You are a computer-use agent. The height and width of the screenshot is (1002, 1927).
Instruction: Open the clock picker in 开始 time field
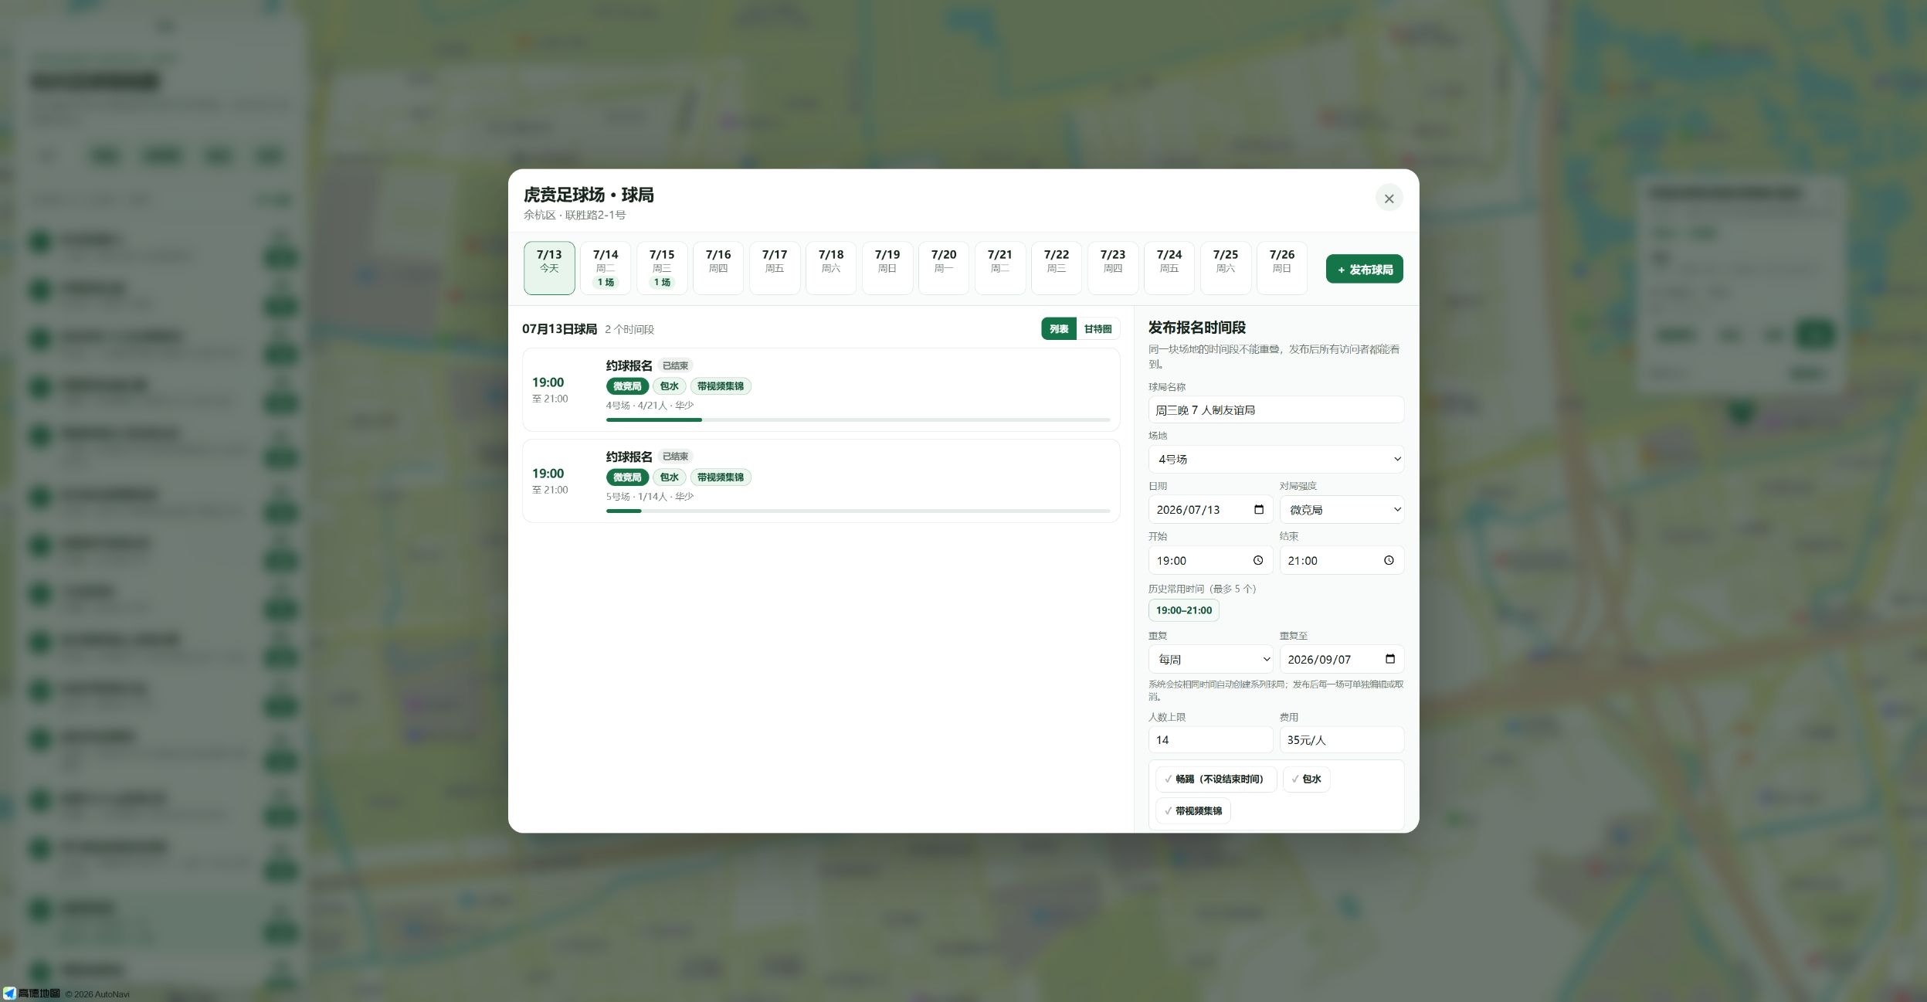coord(1258,561)
